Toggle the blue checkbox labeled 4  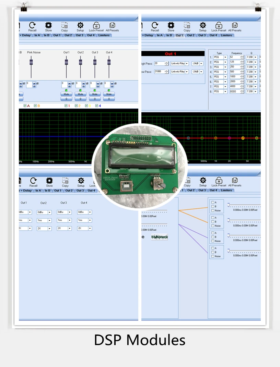tap(97, 106)
